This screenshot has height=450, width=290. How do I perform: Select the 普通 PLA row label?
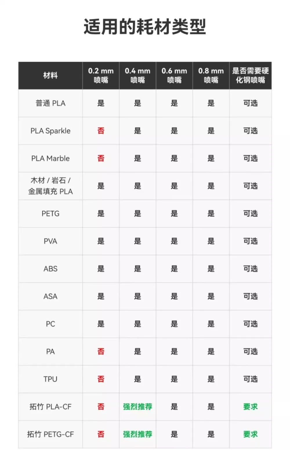(50, 103)
